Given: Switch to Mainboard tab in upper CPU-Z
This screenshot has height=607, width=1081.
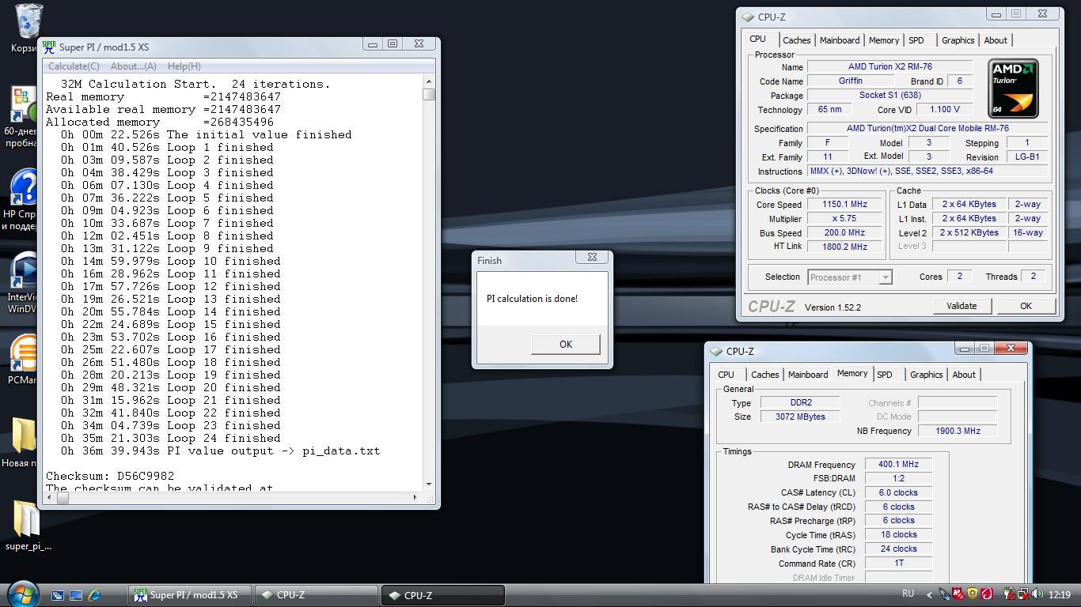Looking at the screenshot, I should pos(840,40).
